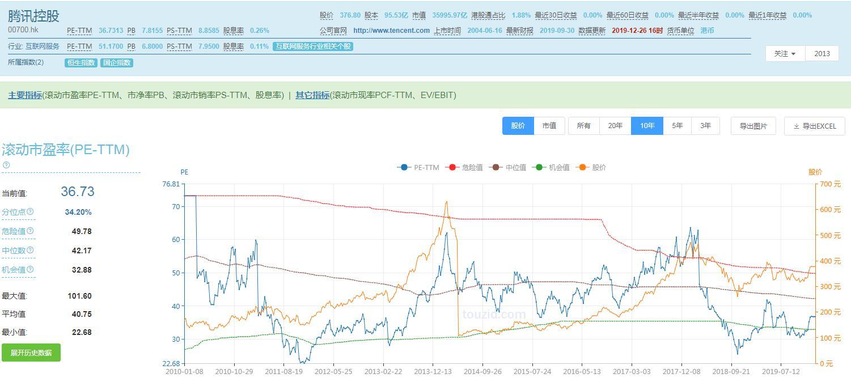This screenshot has height=382, width=851.
Task: Open the 其它指标 link
Action: 312,95
